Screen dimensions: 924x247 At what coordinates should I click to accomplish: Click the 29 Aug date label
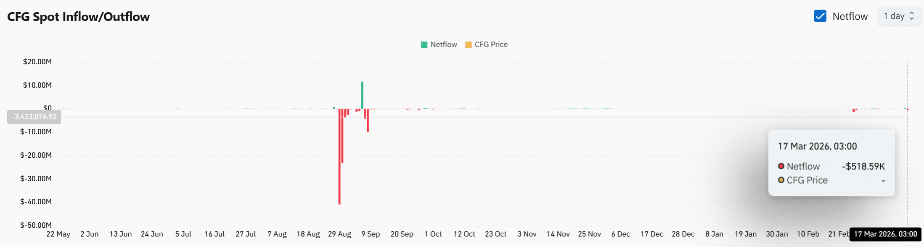[339, 234]
